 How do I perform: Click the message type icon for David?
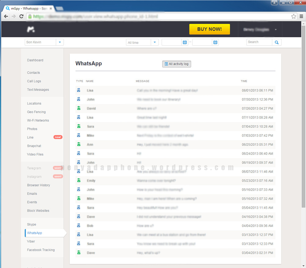(79, 108)
